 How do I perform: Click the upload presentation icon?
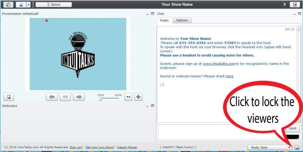pyautogui.click(x=9, y=97)
